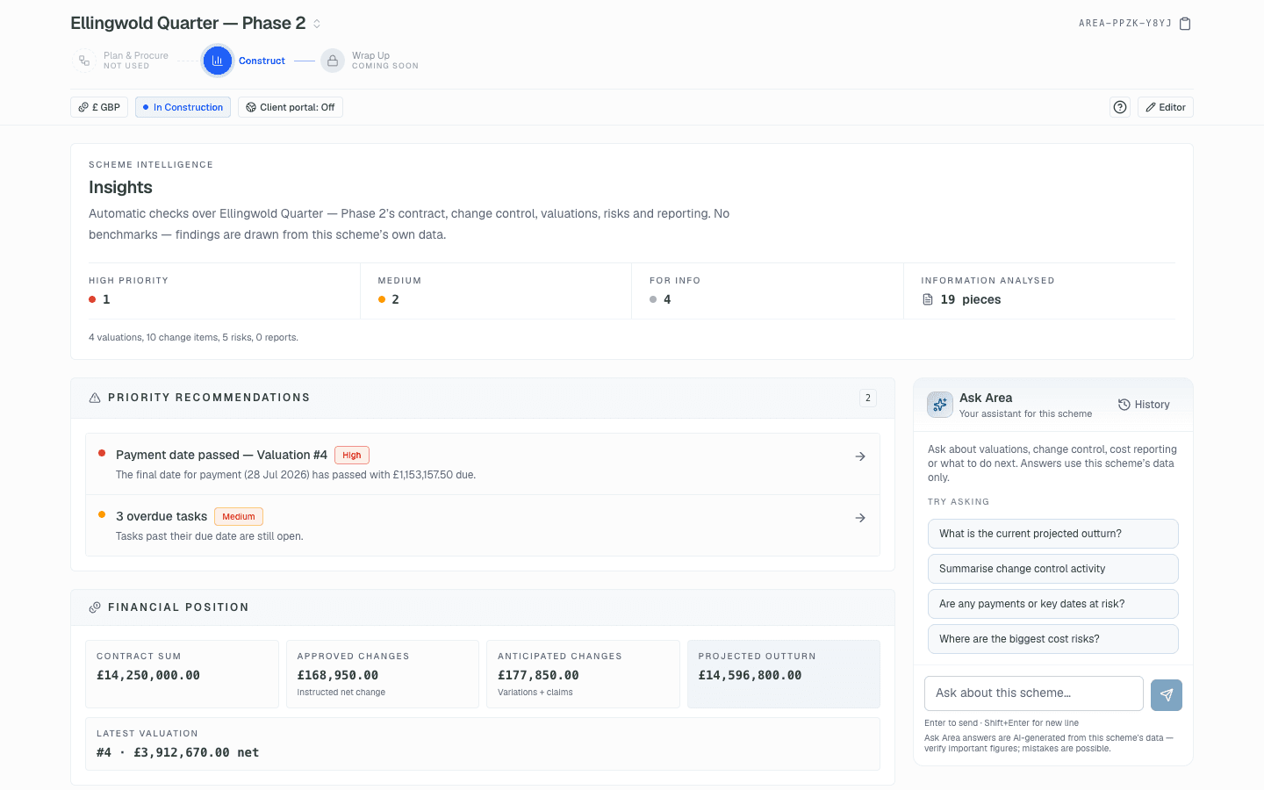Open the 3 overdue tasks recommendation

483,526
